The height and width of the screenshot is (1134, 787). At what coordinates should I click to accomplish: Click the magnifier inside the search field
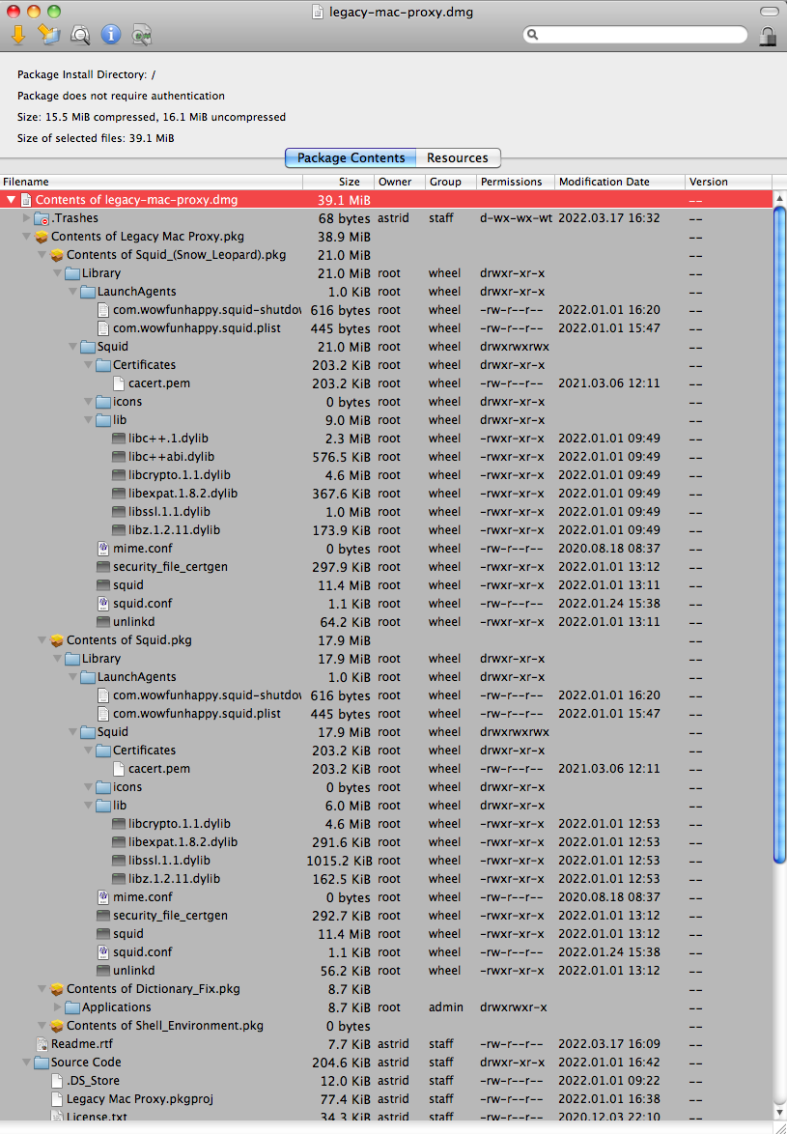[533, 34]
